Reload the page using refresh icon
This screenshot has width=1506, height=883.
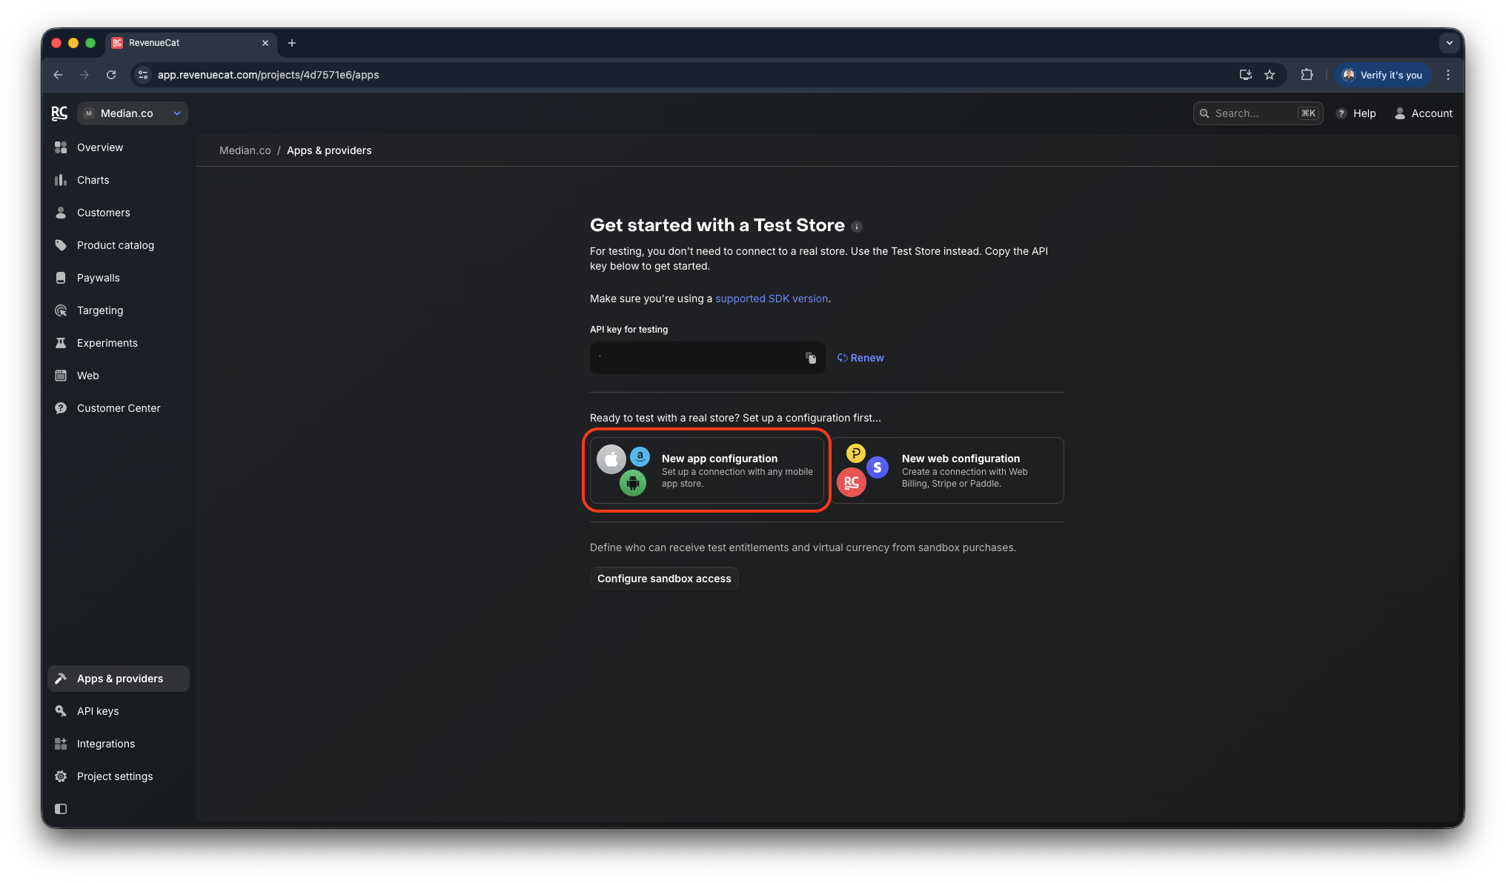[111, 75]
